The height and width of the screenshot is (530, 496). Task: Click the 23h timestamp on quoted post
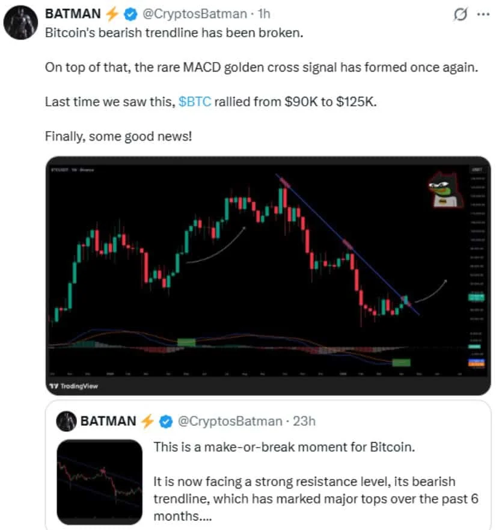[304, 421]
